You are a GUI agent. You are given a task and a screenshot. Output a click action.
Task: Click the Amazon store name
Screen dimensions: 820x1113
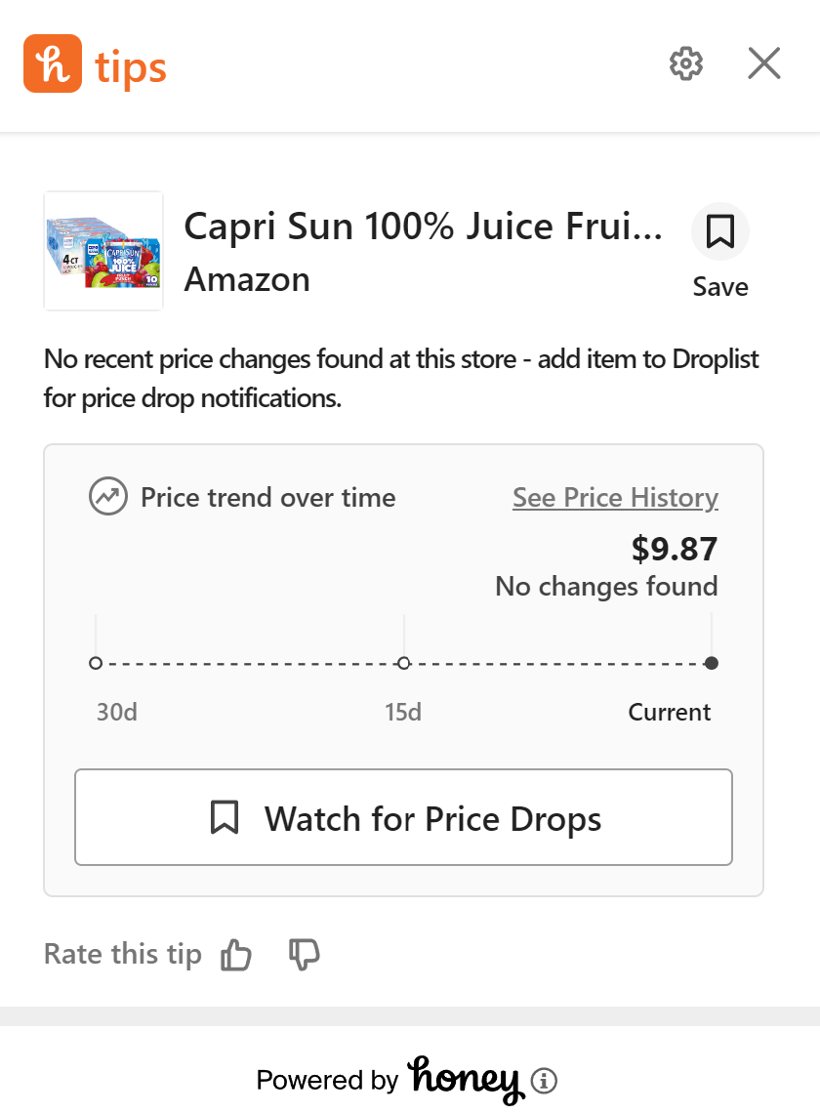(247, 279)
